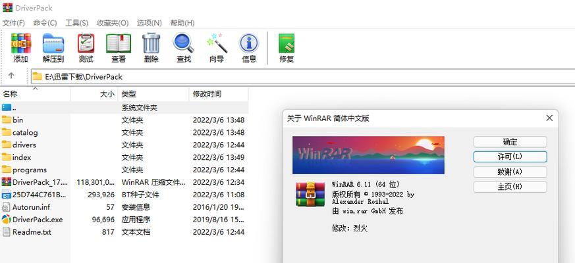Click the 查找 (Find) magnifier icon

[184, 43]
